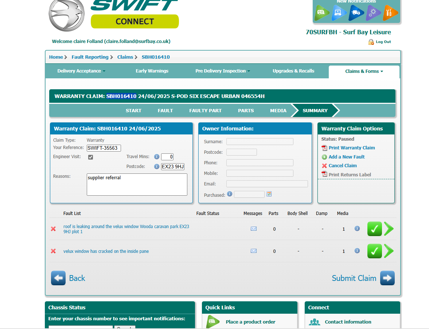
Task: Click the info icon next to Purchased
Action: pos(230,194)
